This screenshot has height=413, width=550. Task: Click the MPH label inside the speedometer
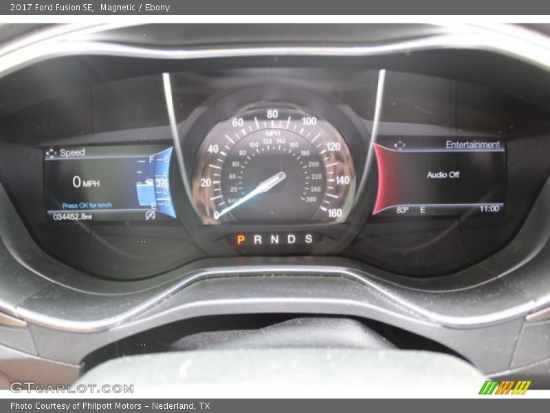273,133
